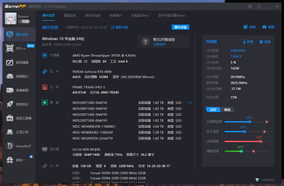Click the NVIDIA GeForce RTX 4090 text
The width and height of the screenshot is (284, 186).
(92, 72)
